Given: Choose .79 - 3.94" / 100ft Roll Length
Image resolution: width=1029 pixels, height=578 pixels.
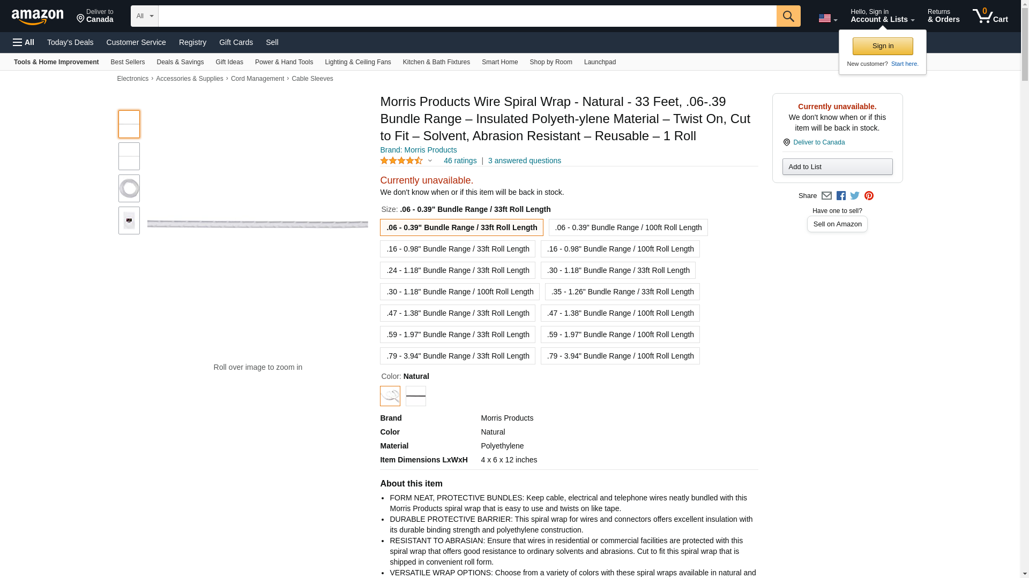Looking at the screenshot, I should coord(620,356).
